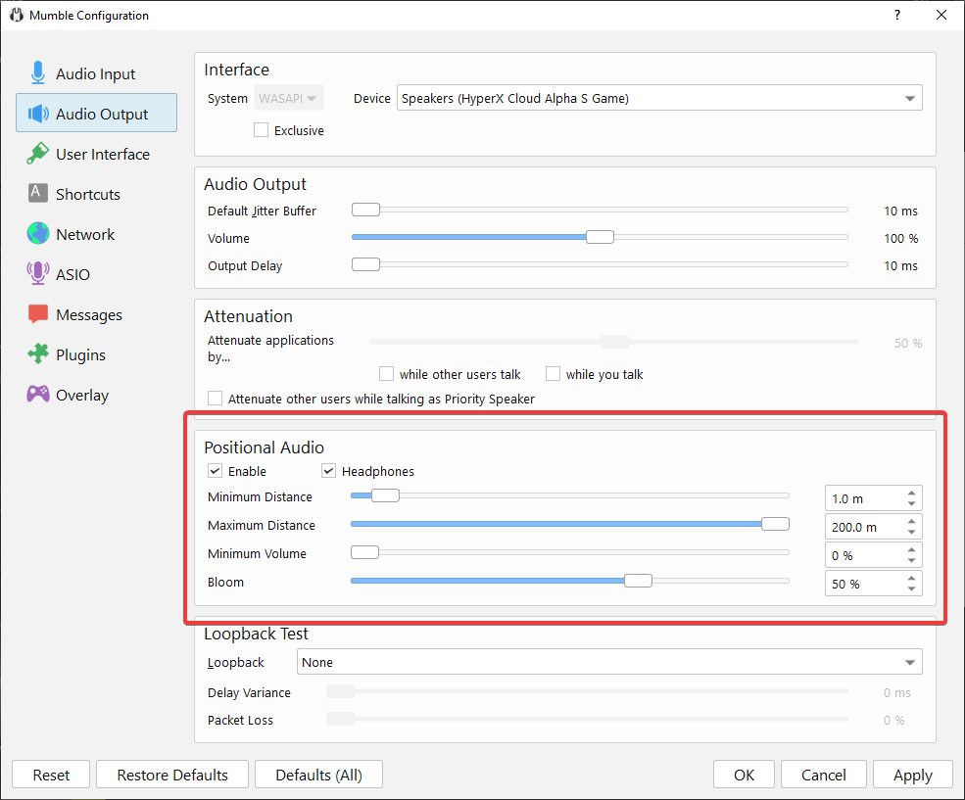965x800 pixels.
Task: Decrease Maximum Distance with down arrow
Action: (911, 533)
